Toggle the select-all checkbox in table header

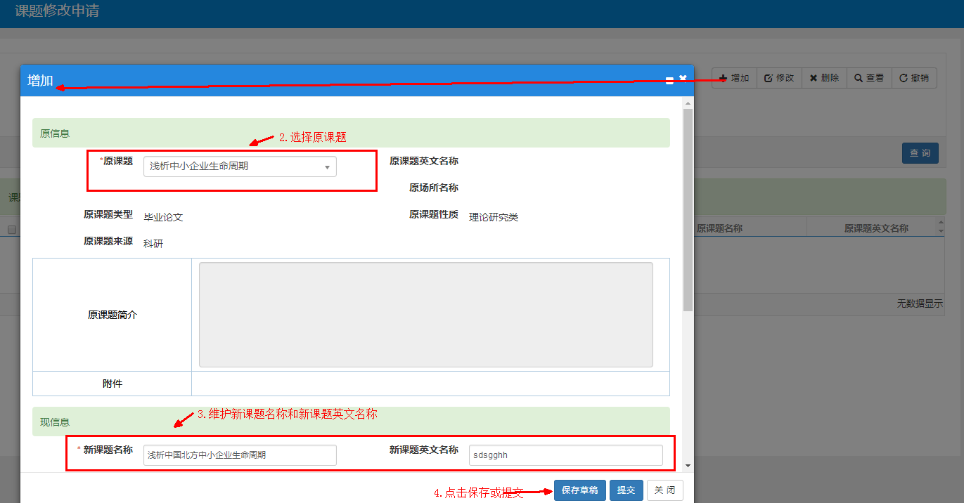click(x=12, y=229)
